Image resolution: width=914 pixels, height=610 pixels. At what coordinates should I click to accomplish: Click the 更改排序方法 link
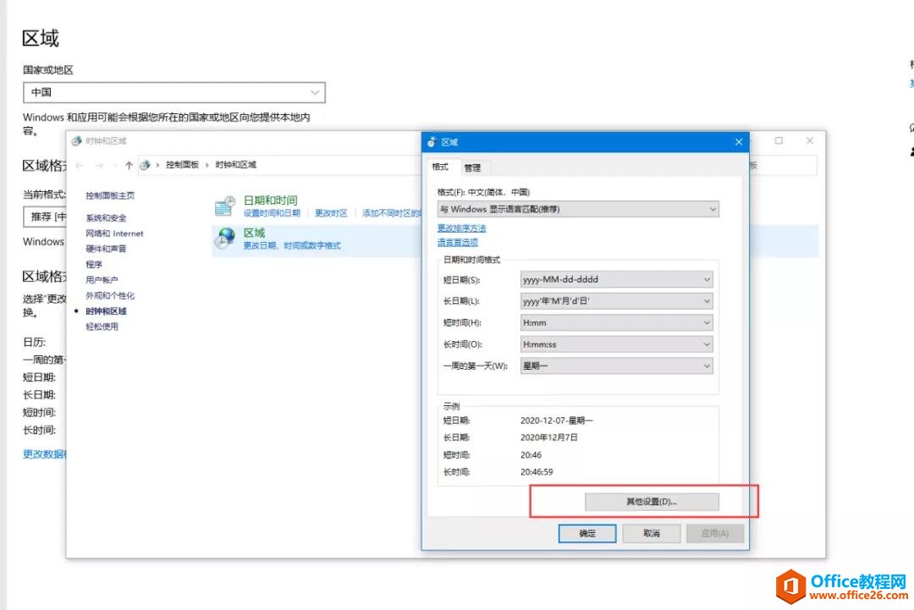(460, 228)
